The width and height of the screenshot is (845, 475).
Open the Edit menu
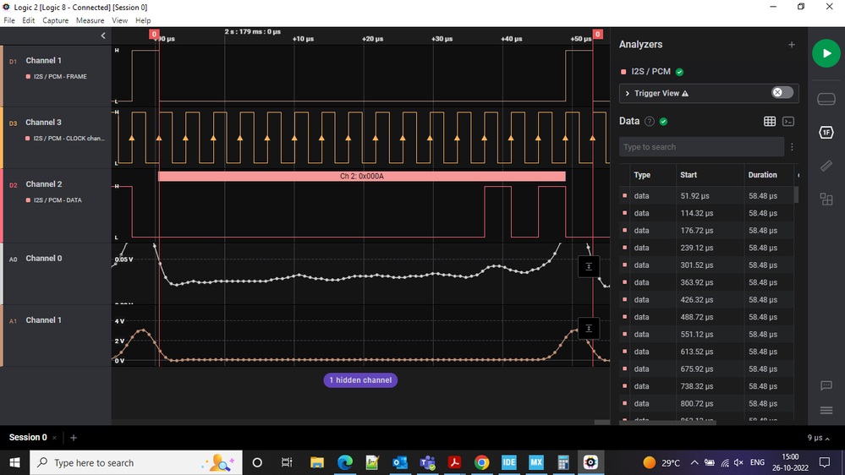(x=28, y=20)
